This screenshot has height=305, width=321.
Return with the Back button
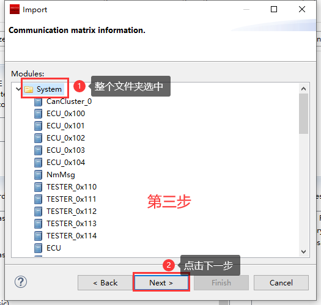point(105,282)
